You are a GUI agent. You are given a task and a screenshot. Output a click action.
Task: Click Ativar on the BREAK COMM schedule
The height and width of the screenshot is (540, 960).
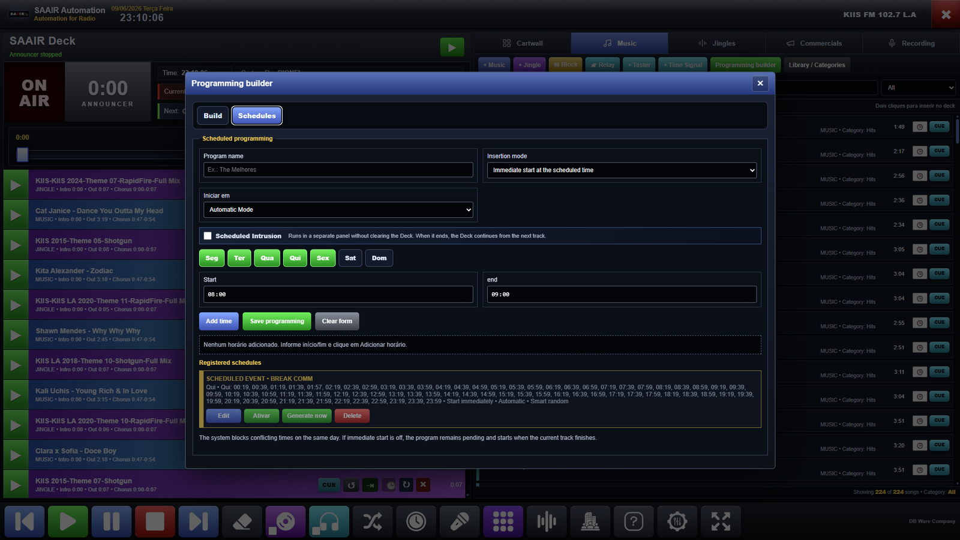coord(262,416)
